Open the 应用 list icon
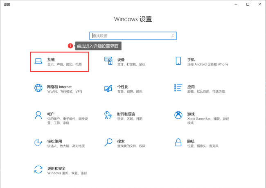This screenshot has width=266, height=188. point(178,88)
